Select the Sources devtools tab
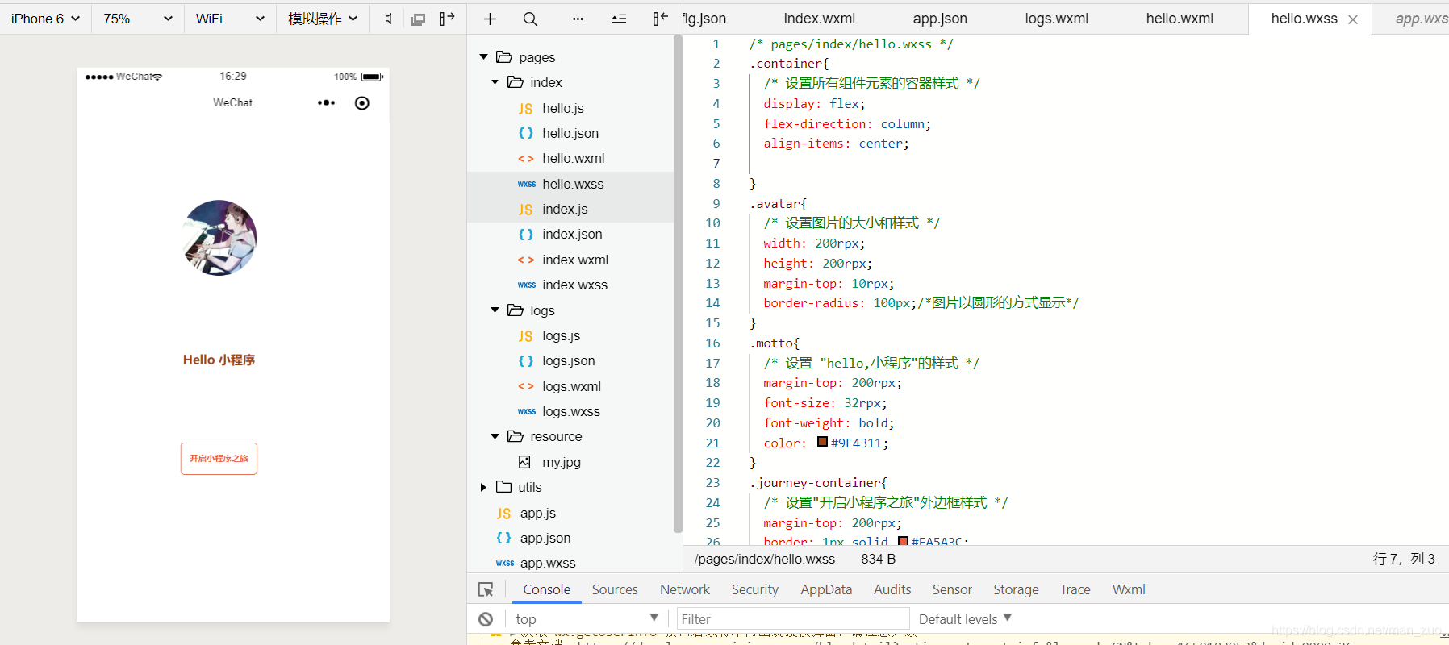1449x645 pixels. [x=615, y=589]
